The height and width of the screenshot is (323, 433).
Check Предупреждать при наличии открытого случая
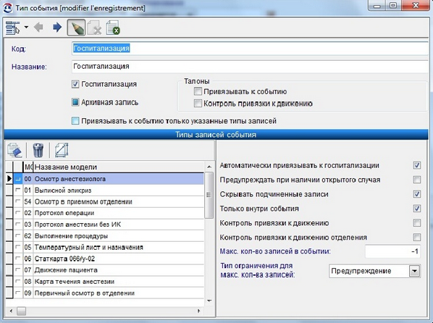coord(416,180)
